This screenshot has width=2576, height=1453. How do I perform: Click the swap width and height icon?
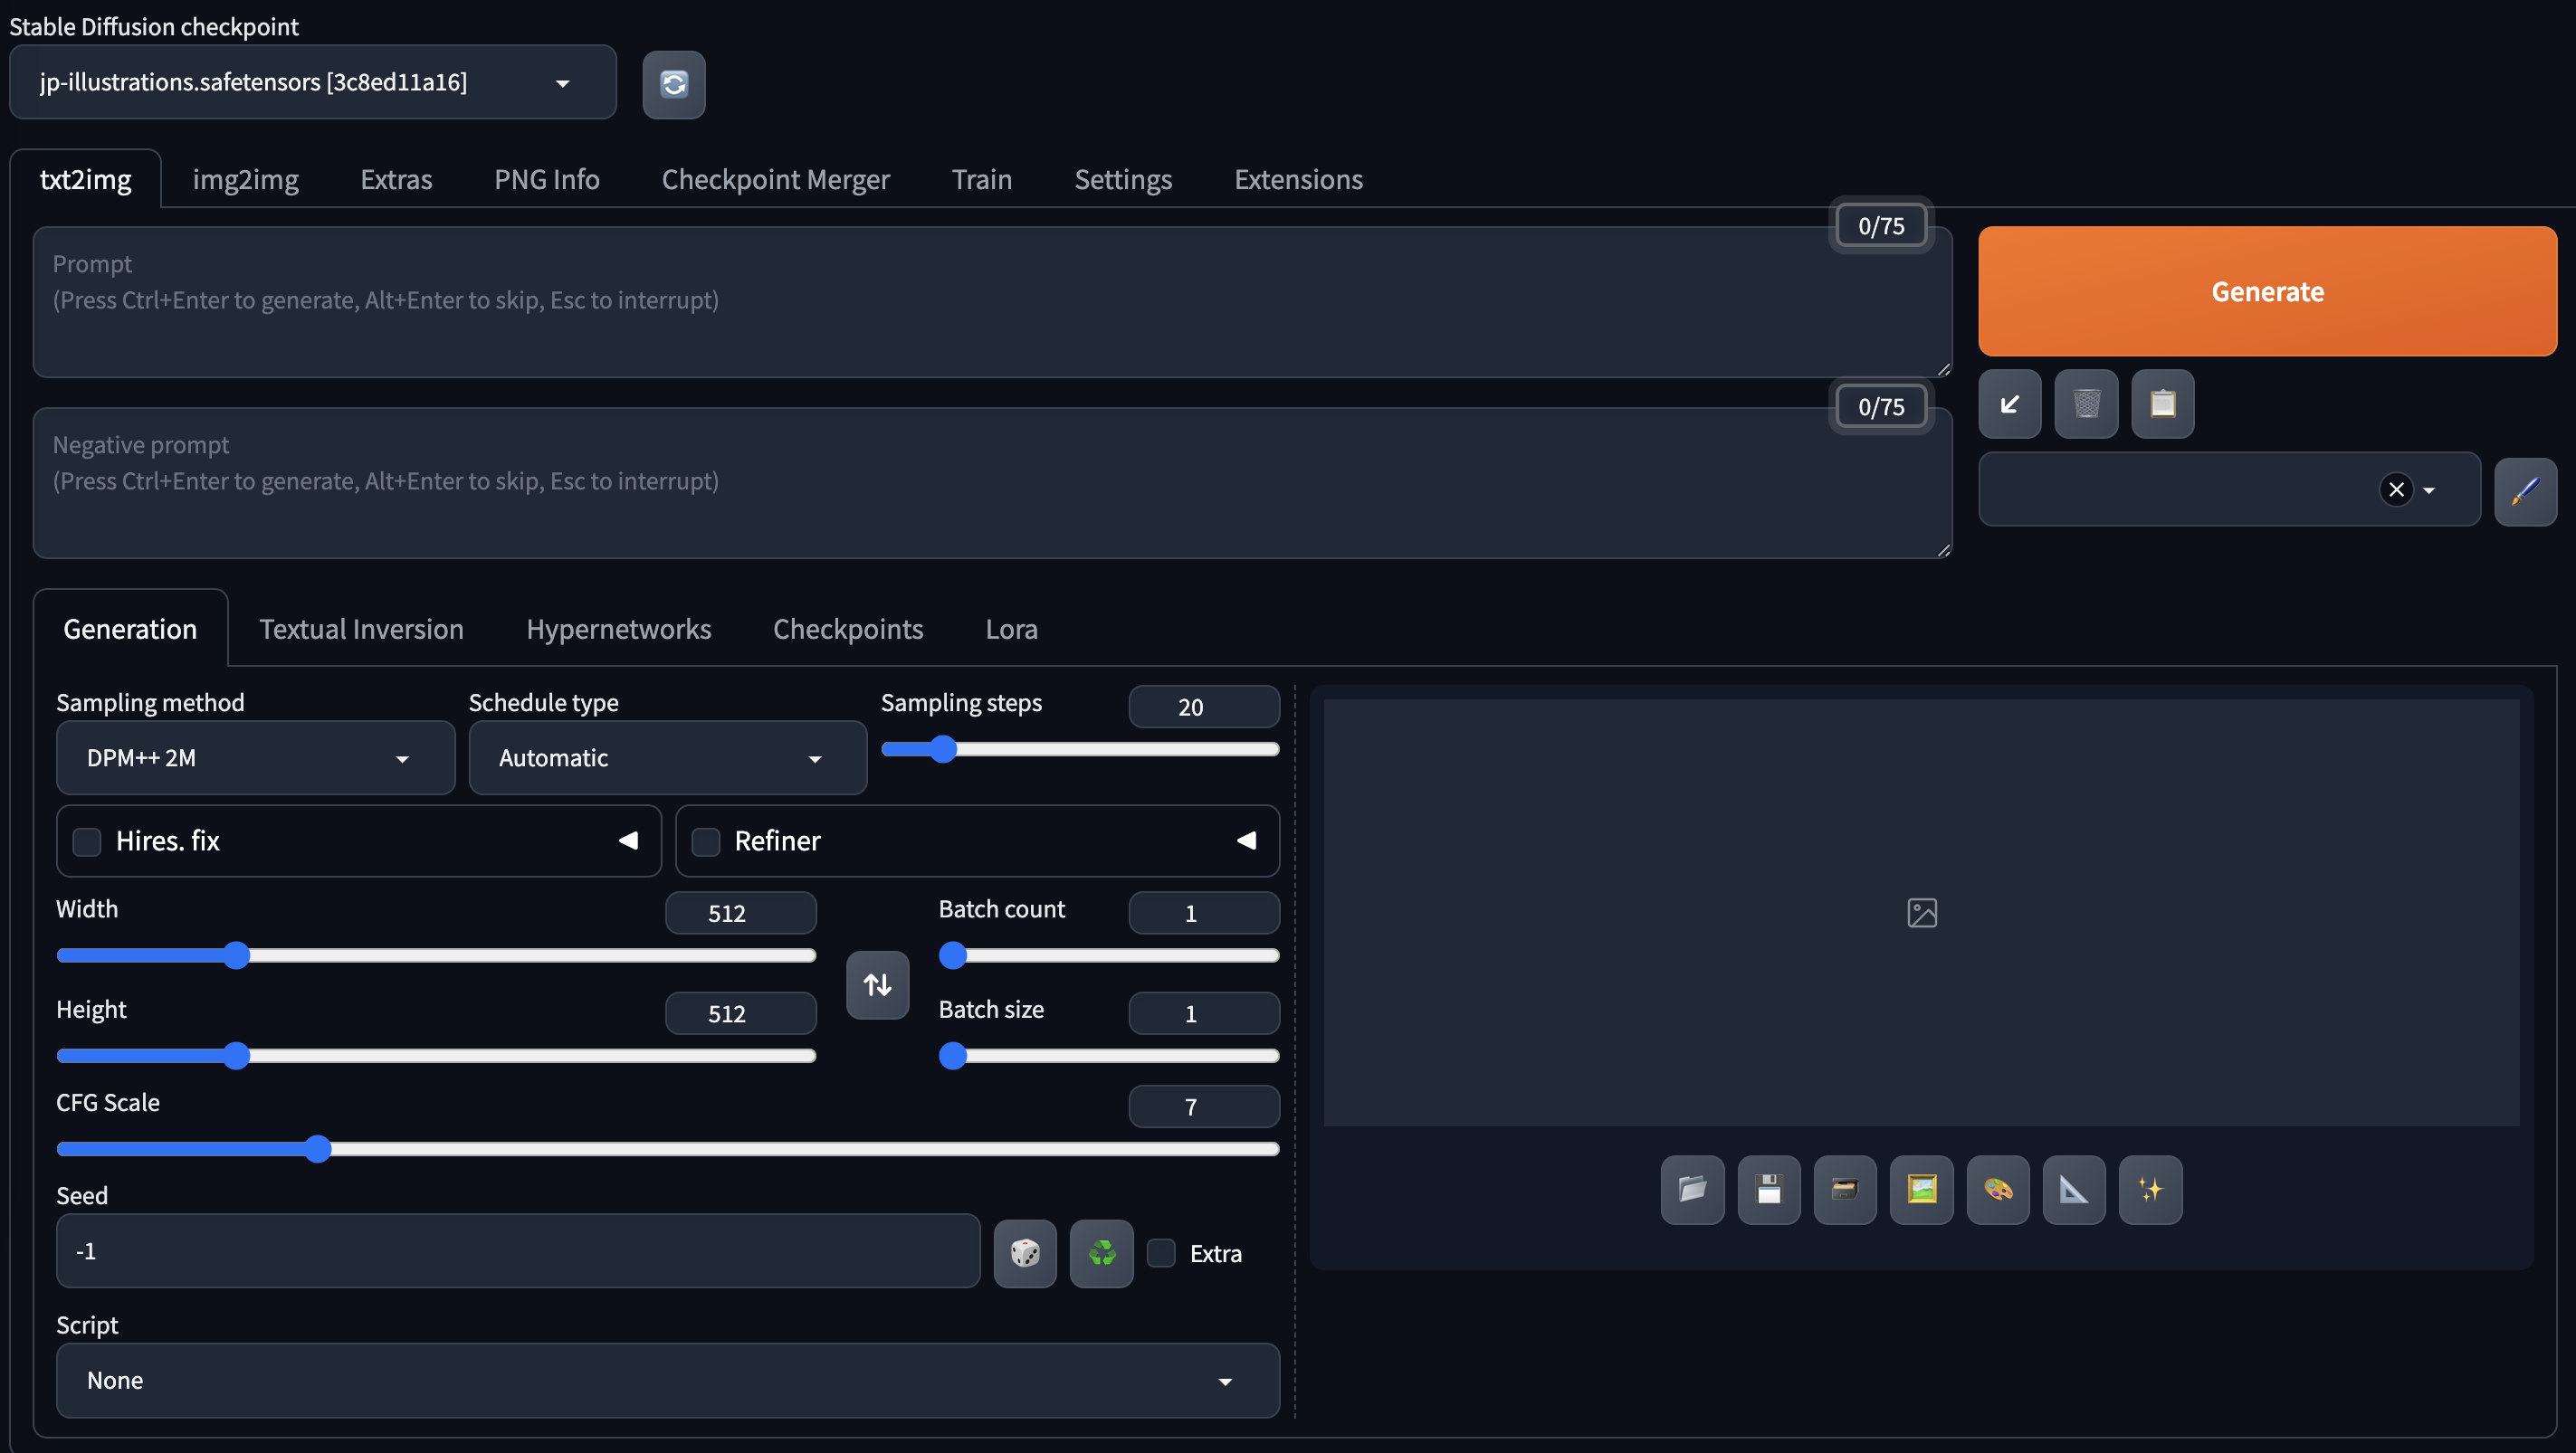point(877,985)
